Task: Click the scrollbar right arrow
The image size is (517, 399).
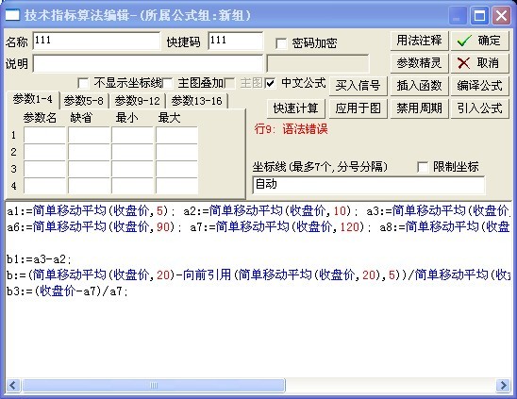Action: pos(504,385)
